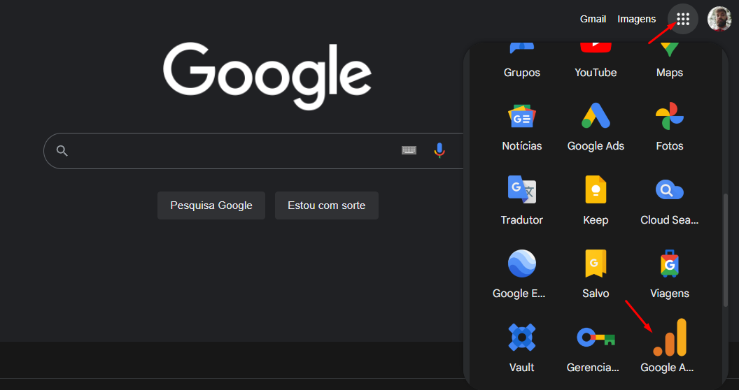Launch Google Ads
The height and width of the screenshot is (390, 739).
click(596, 127)
